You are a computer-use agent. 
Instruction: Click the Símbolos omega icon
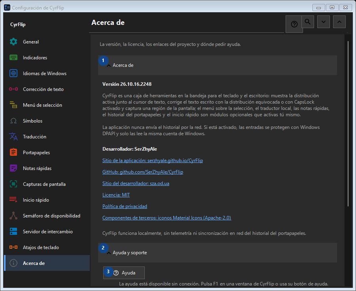pos(13,121)
